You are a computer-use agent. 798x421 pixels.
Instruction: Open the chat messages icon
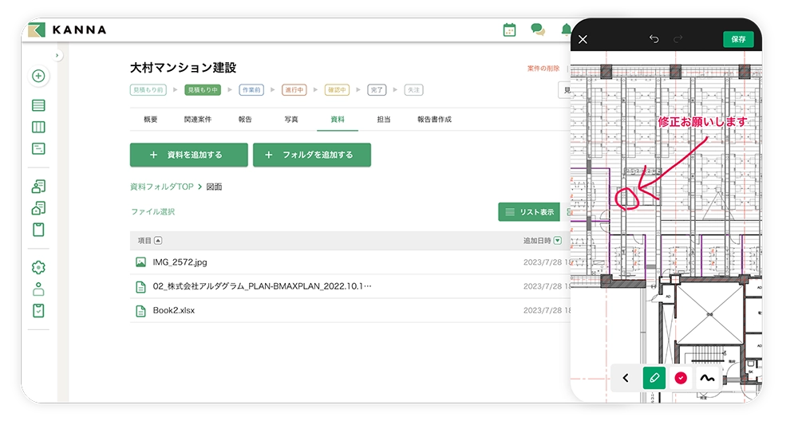(537, 30)
